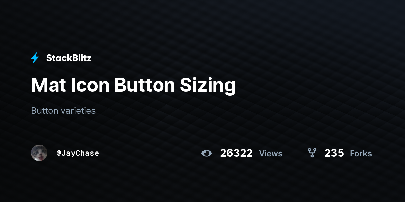405x202 pixels.
Task: Click the fork icon beside 235
Action: [312, 153]
